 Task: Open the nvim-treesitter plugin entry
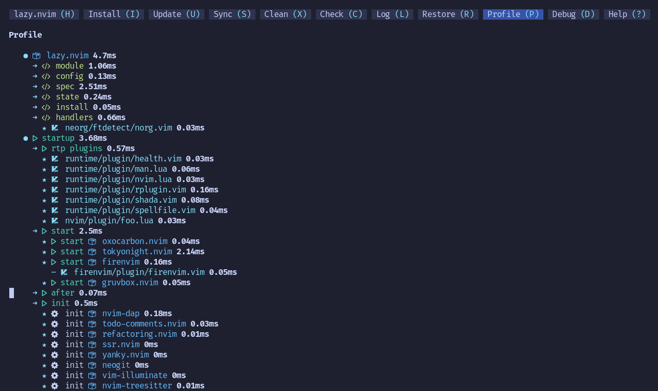point(137,386)
